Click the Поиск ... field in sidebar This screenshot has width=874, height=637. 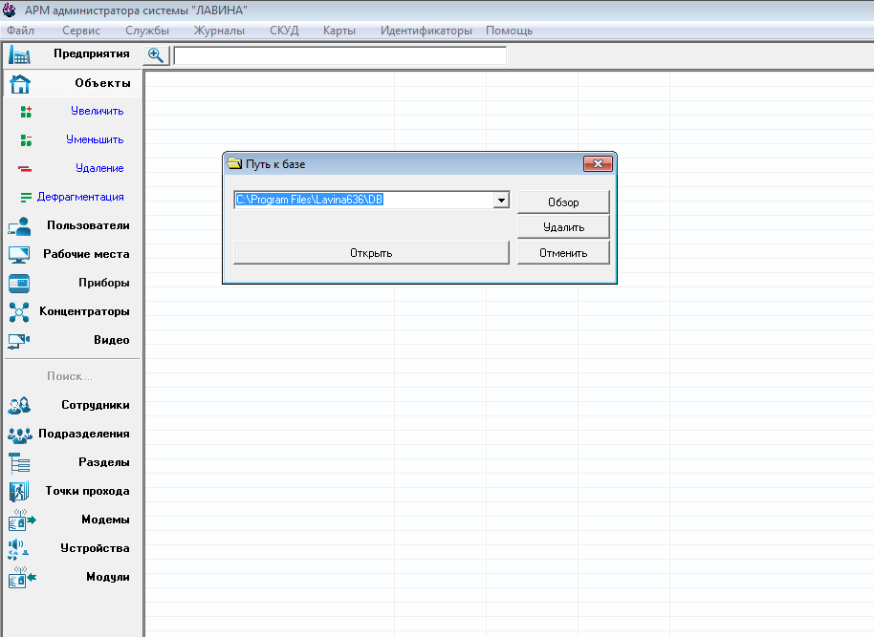click(70, 376)
